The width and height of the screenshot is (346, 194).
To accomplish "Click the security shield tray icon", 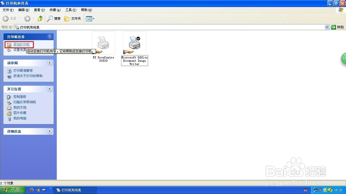I will 325,190.
